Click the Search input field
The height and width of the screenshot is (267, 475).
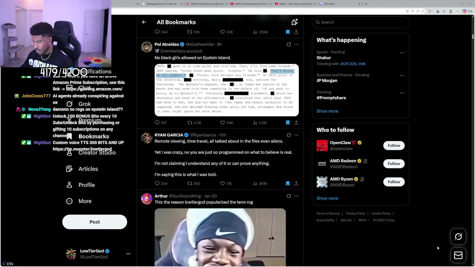click(x=361, y=22)
